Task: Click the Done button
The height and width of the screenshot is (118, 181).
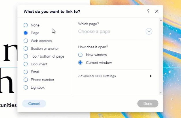Action: [148, 104]
